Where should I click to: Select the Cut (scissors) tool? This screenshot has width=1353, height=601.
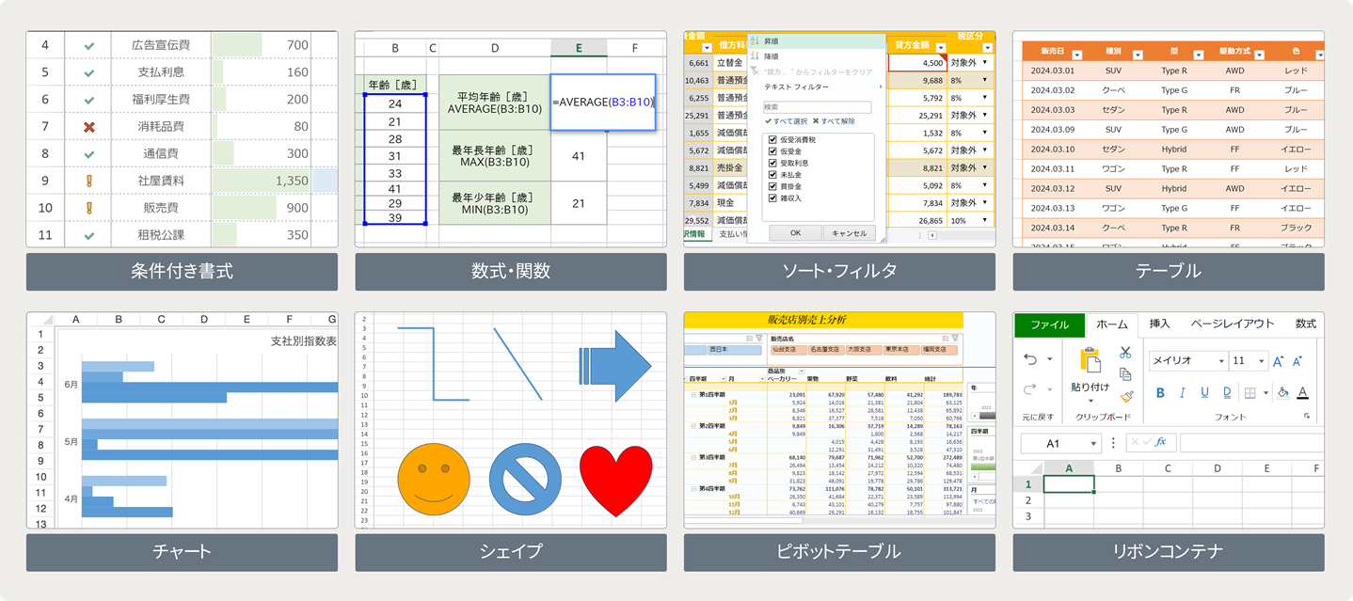[1125, 353]
